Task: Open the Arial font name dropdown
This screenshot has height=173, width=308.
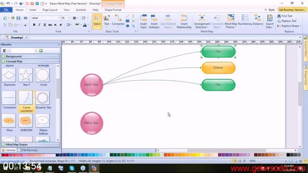Action: tap(59, 18)
